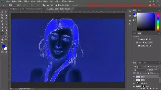
Task: Select the Hand tool
Action: [2, 39]
